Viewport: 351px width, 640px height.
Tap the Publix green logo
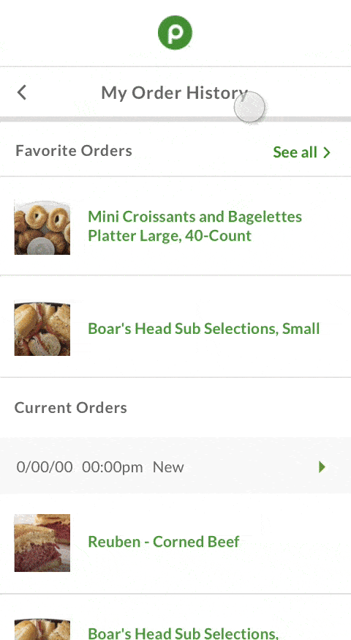tap(175, 33)
